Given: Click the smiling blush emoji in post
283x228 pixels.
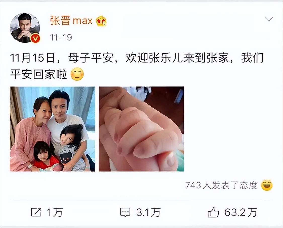Looking at the screenshot, I should (77, 74).
